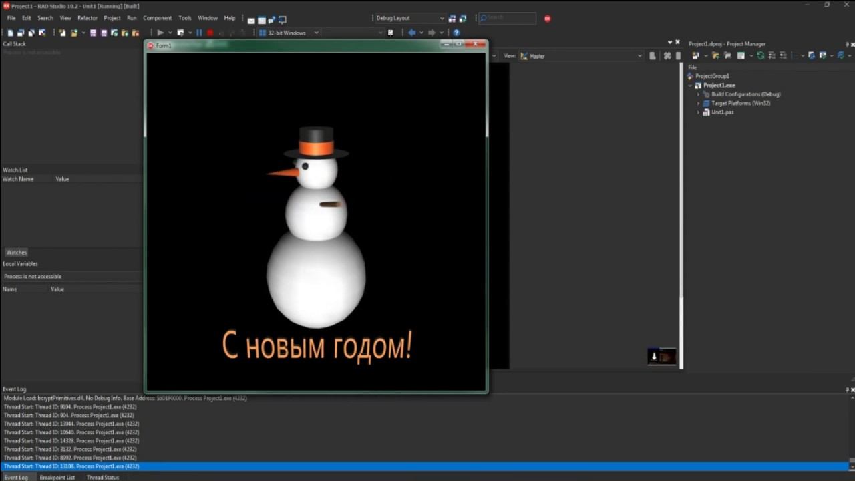This screenshot has height=481, width=855.
Task: Click the Project Manager Refresh icon
Action: 760,56
